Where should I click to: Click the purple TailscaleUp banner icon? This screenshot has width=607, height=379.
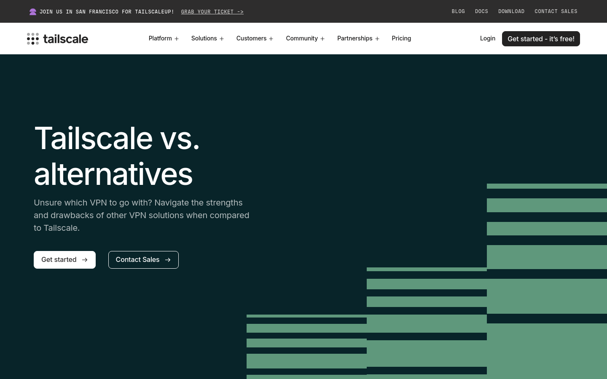point(33,12)
